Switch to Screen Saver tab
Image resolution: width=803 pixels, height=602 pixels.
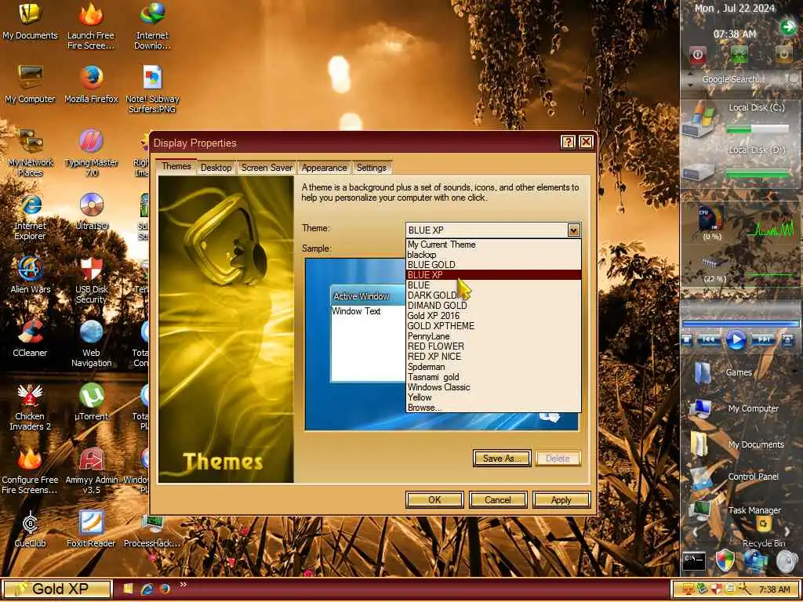pyautogui.click(x=267, y=168)
